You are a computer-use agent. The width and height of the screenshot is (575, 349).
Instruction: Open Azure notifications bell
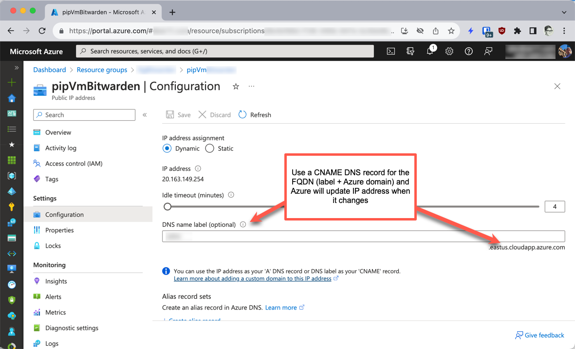tap(429, 51)
